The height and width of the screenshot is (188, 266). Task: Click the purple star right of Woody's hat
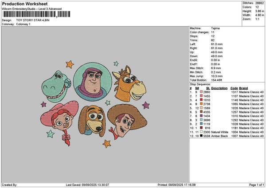pos(146,106)
